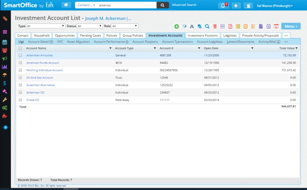Open the Asset Allocation sub-tab
307x190 pixels.
tap(78, 42)
